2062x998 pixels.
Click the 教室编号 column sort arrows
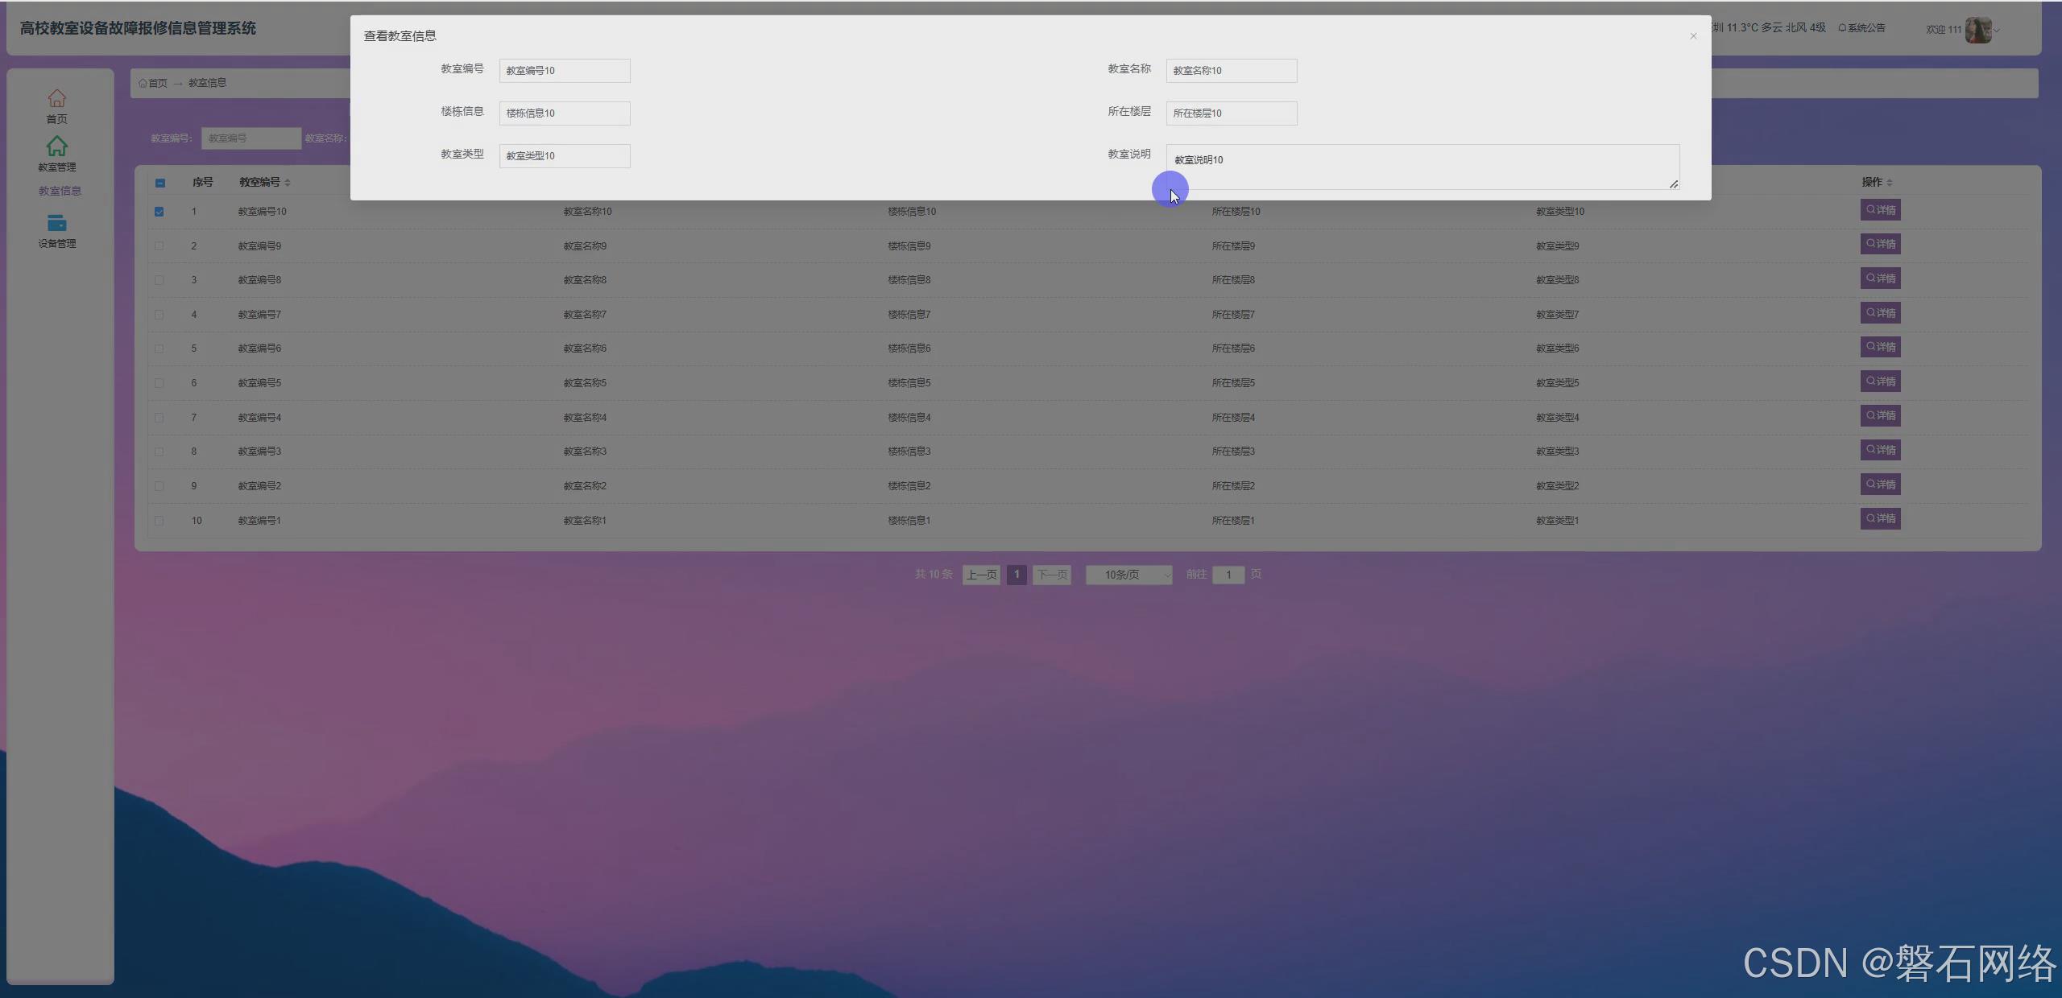(x=288, y=183)
